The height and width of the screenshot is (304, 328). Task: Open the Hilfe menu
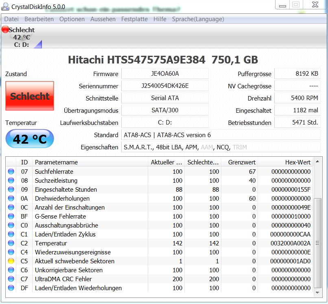[x=160, y=19]
